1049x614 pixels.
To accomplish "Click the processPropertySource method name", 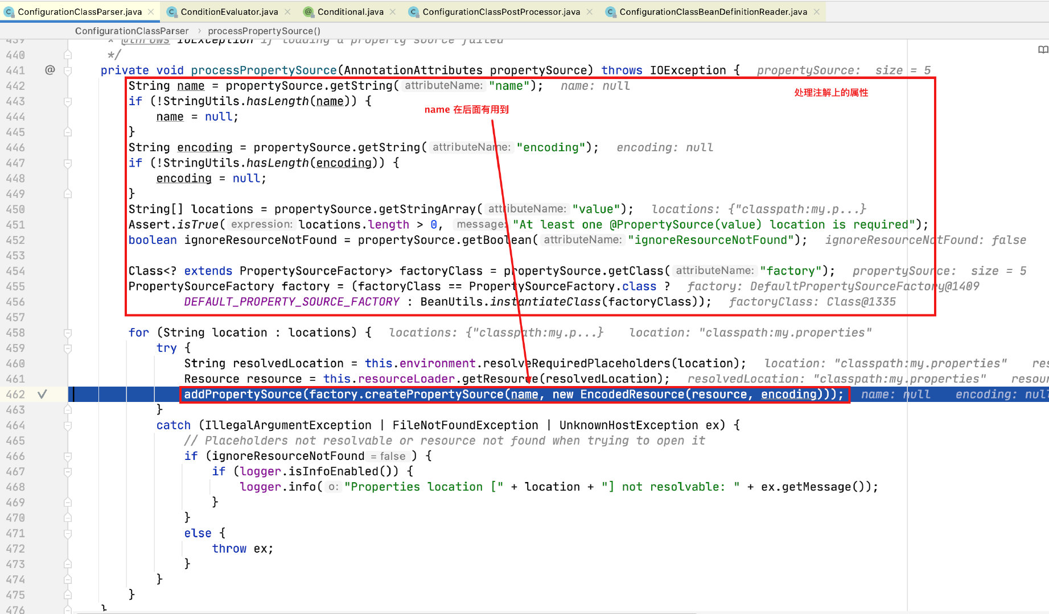I will pyautogui.click(x=264, y=70).
